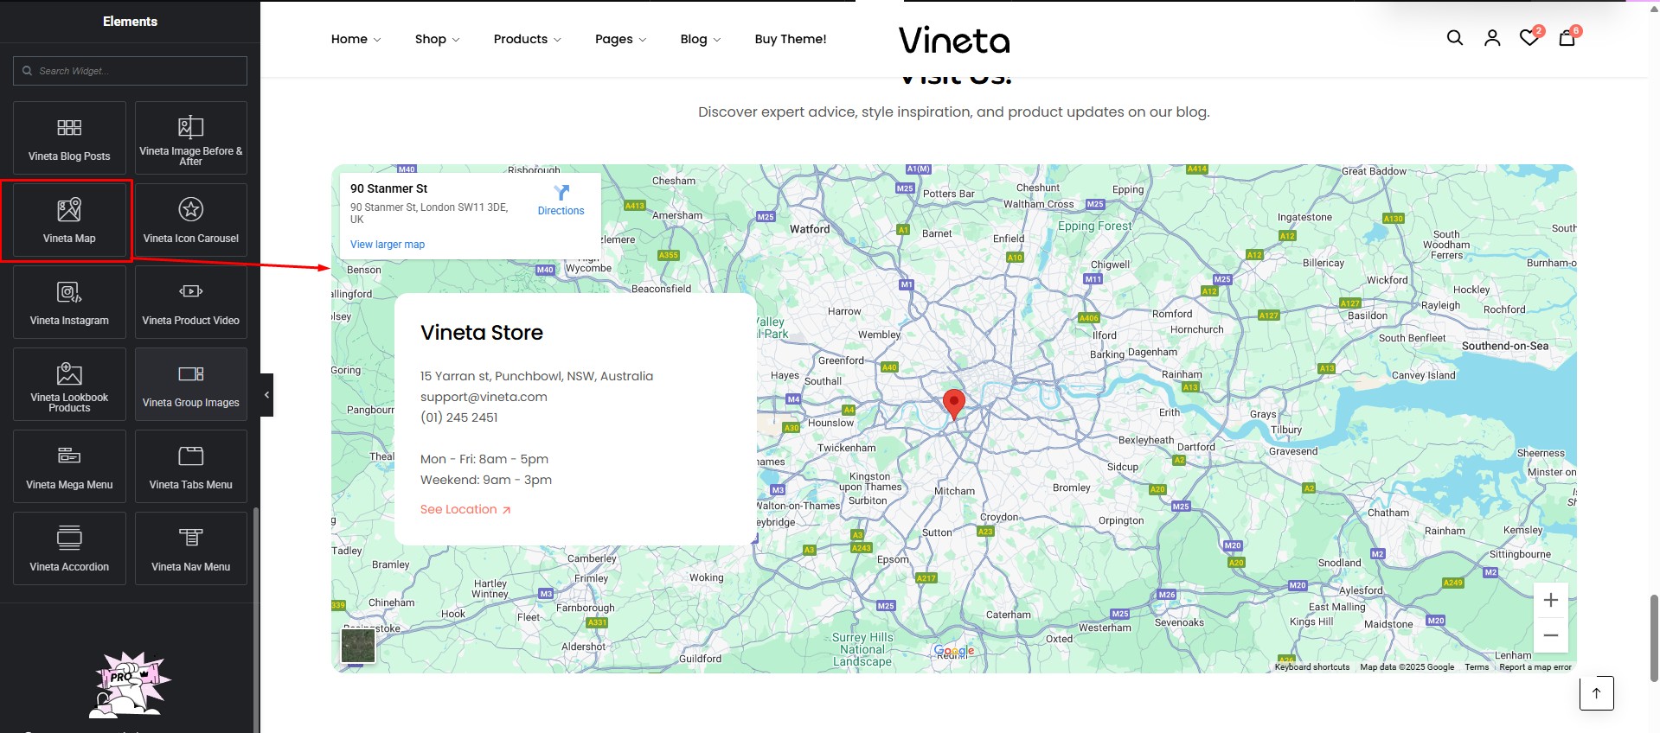Image resolution: width=1660 pixels, height=733 pixels.
Task: Click the page vertical scrollbar thumb
Action: [1654, 638]
